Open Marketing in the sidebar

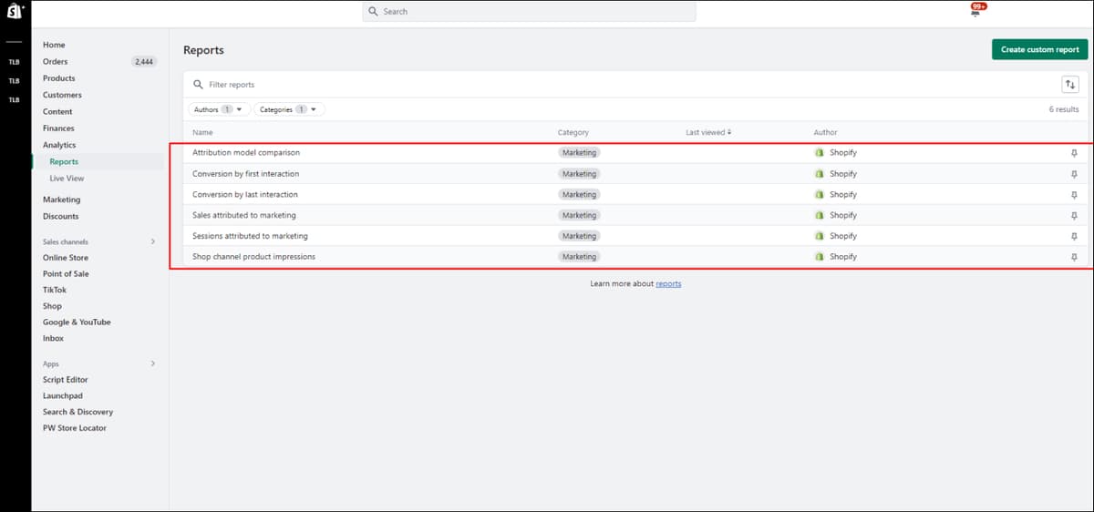[x=61, y=200]
